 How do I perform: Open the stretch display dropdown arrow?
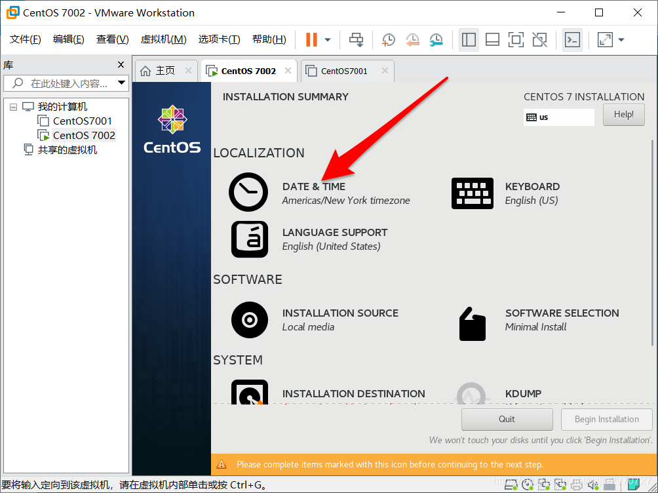click(x=621, y=40)
